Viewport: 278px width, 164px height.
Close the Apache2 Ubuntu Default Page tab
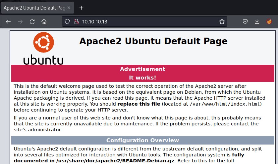(69, 8)
